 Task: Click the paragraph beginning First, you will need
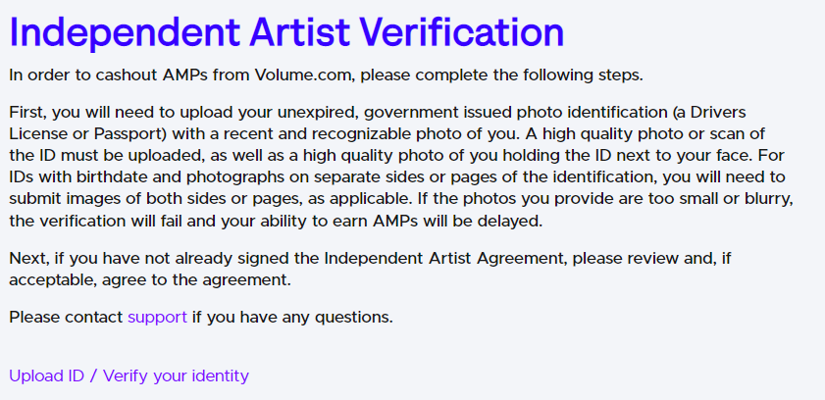point(401,166)
